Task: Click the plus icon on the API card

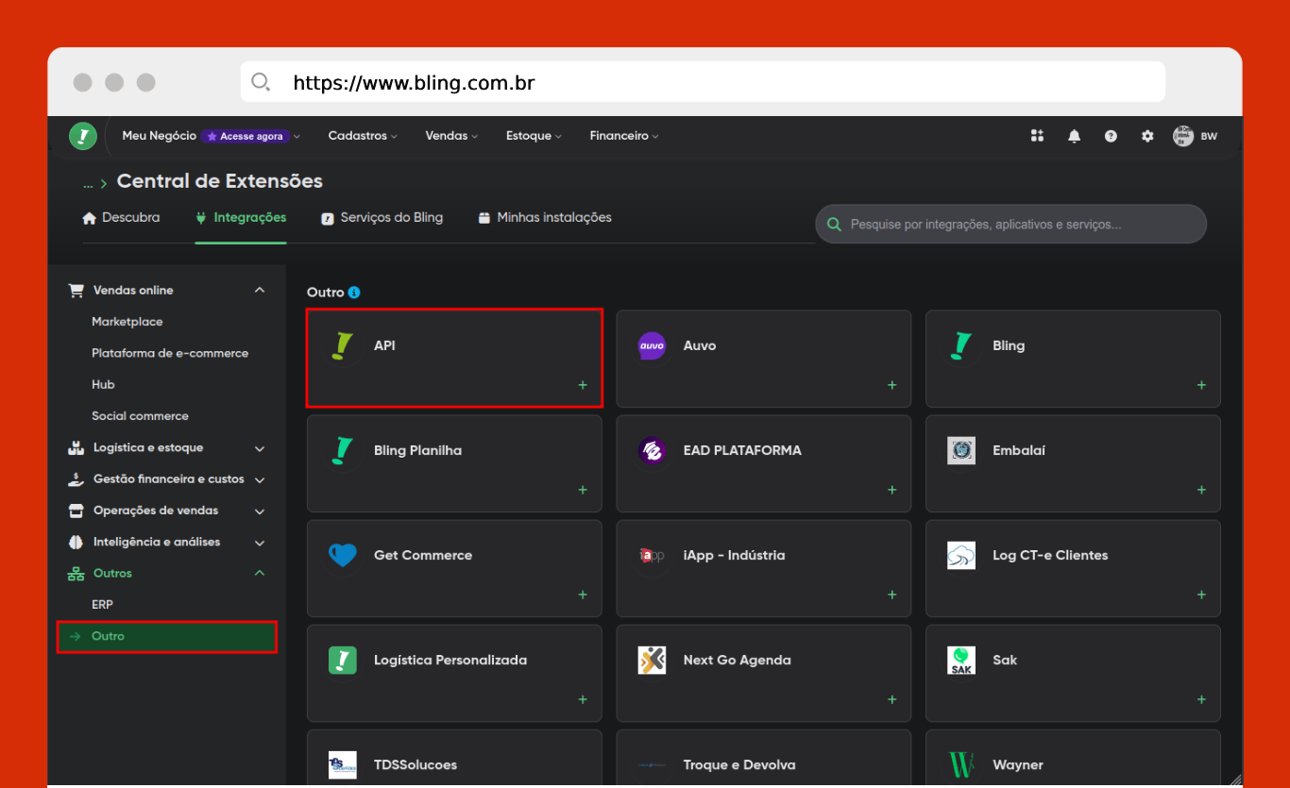Action: tap(583, 385)
